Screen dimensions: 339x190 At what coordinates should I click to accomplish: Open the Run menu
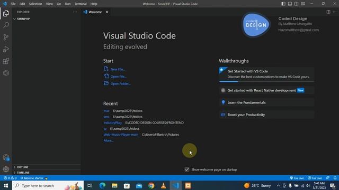tap(67, 4)
